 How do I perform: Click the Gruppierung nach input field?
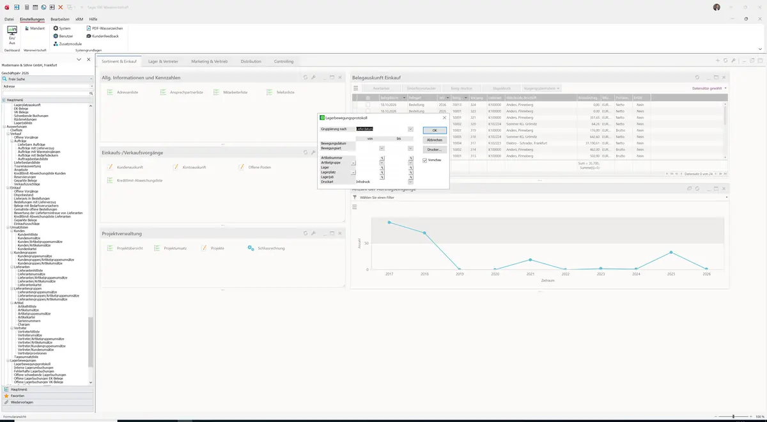tap(382, 129)
